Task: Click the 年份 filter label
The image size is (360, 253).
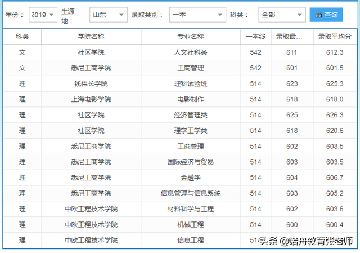Action: (14, 15)
